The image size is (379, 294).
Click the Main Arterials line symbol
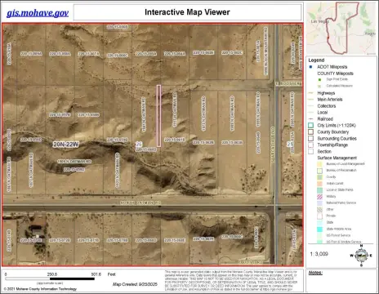point(311,100)
